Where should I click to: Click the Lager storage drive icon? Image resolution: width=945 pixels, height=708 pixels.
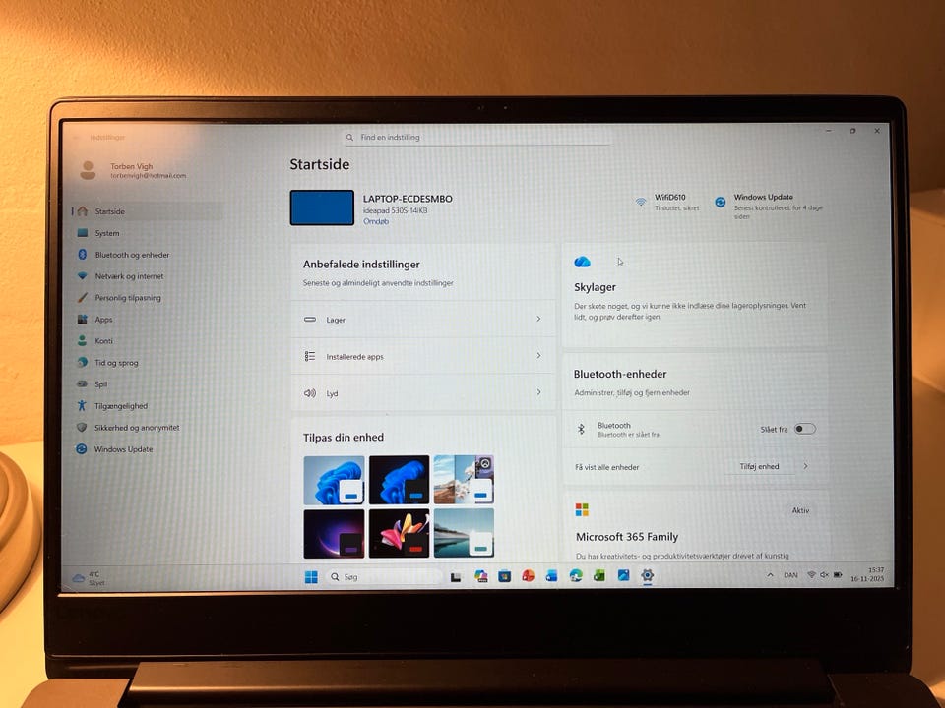click(310, 319)
